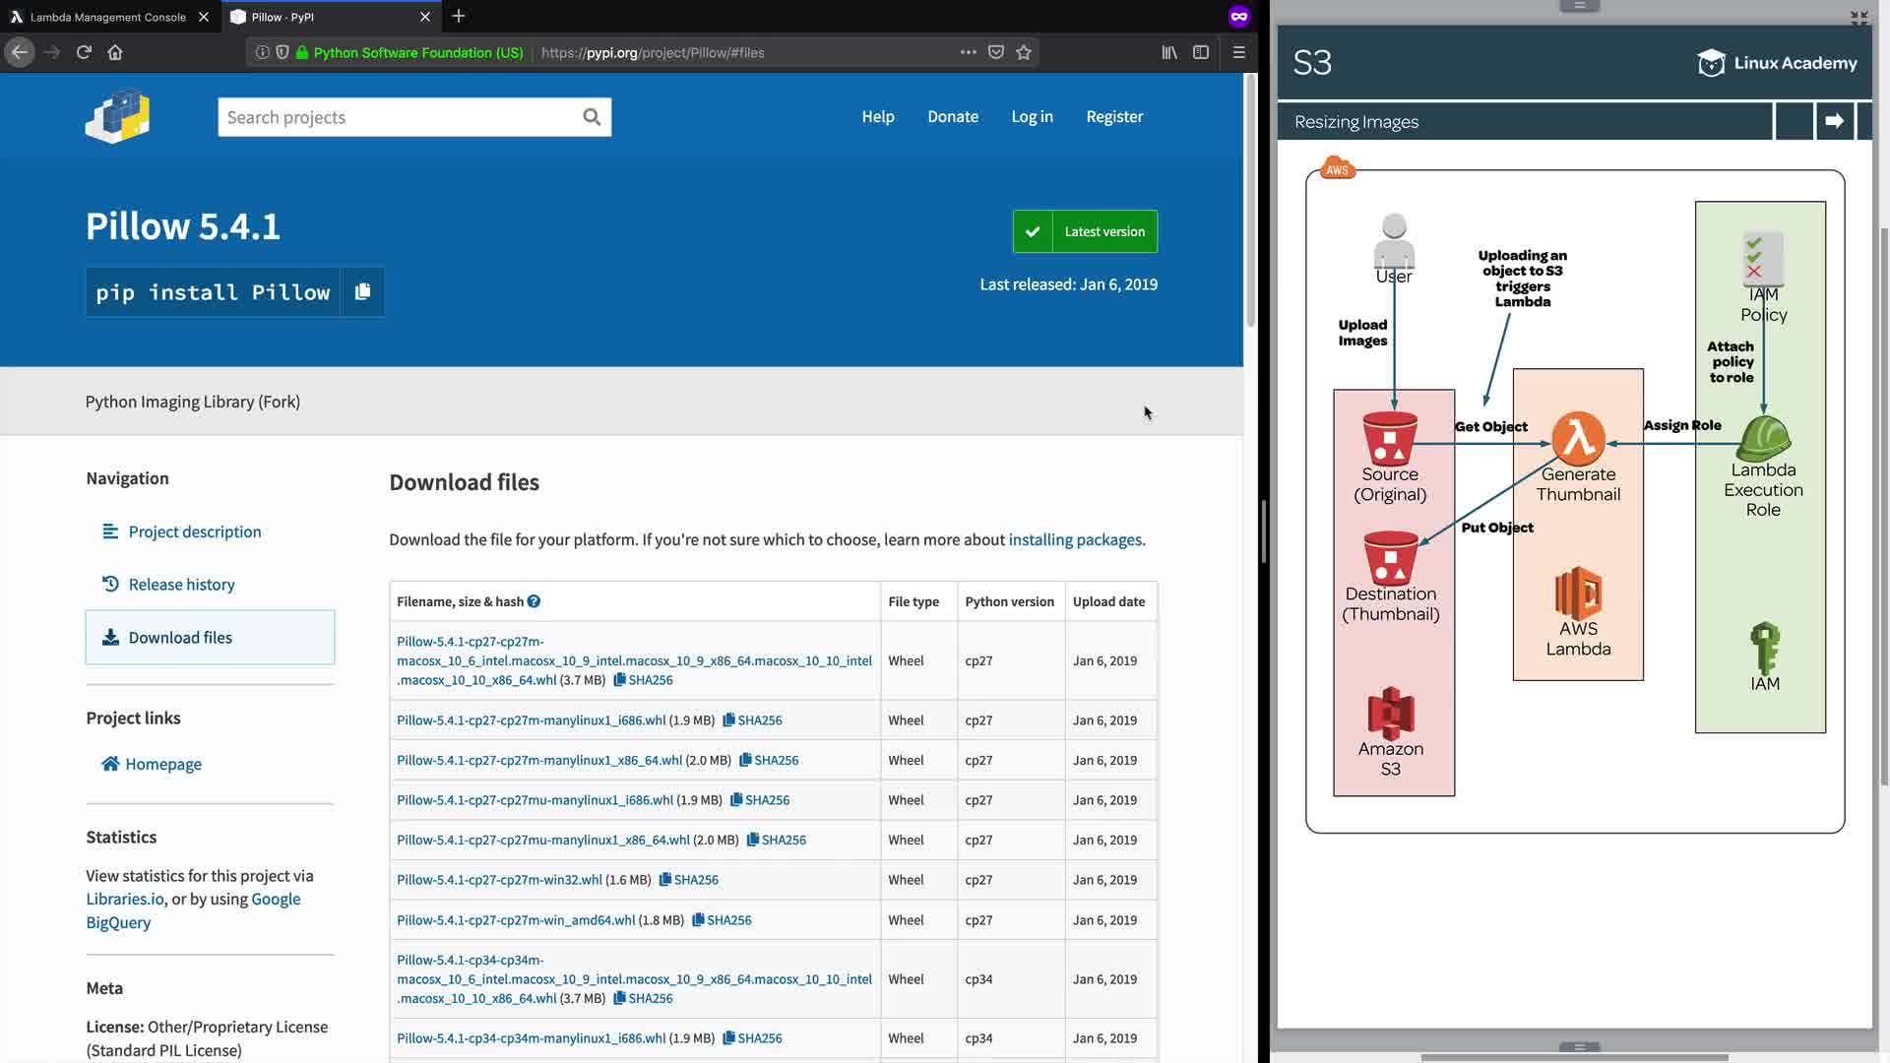Click the PyPI logo

[x=118, y=117]
